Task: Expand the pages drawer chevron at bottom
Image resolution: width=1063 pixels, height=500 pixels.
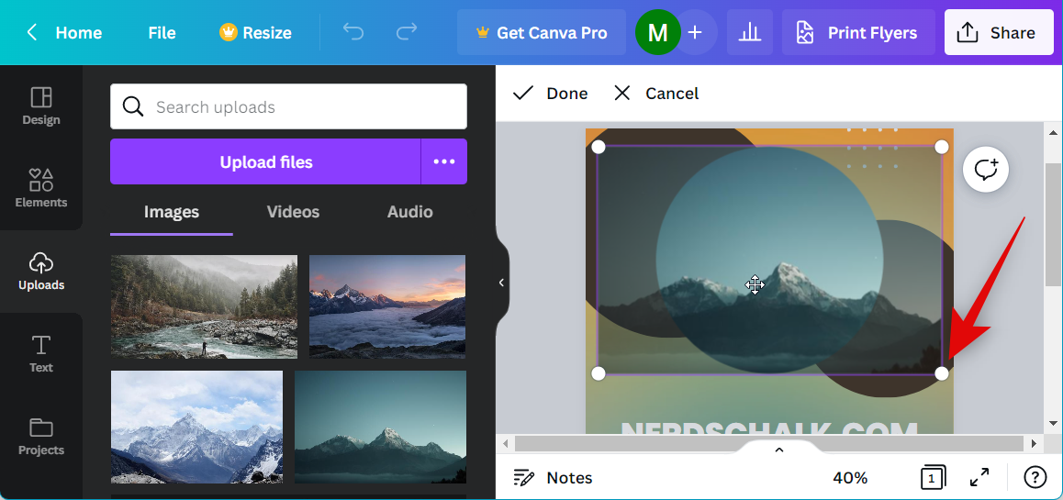Action: pyautogui.click(x=778, y=450)
